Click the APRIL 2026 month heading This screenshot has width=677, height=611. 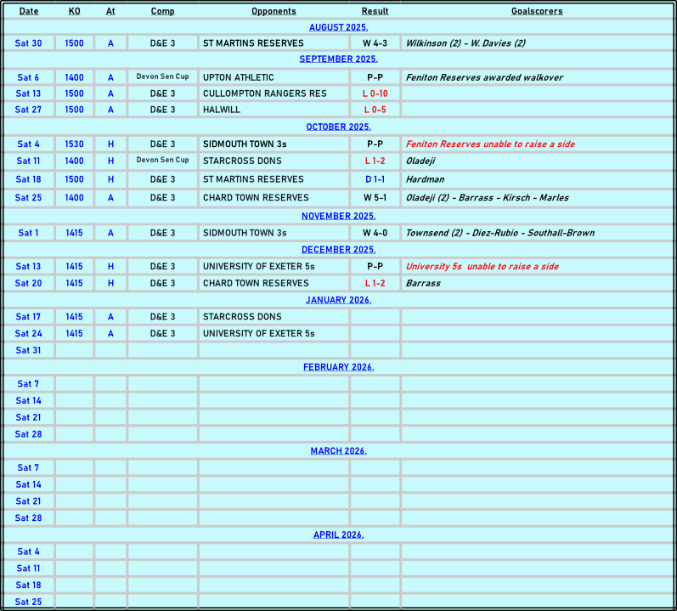coord(338,535)
